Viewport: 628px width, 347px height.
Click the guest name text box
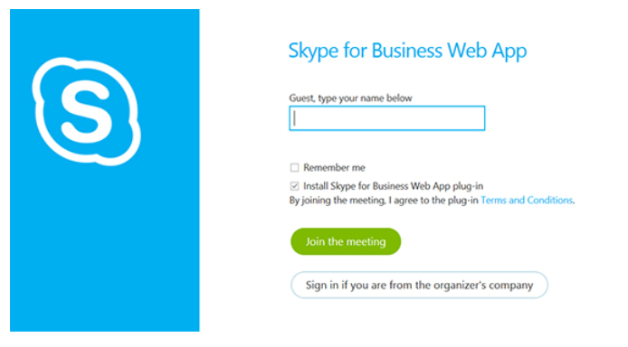(387, 118)
